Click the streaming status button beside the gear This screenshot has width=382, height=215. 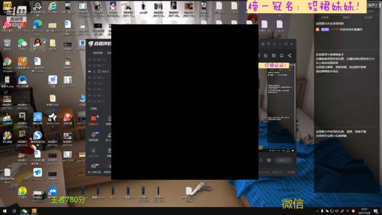coord(283,160)
